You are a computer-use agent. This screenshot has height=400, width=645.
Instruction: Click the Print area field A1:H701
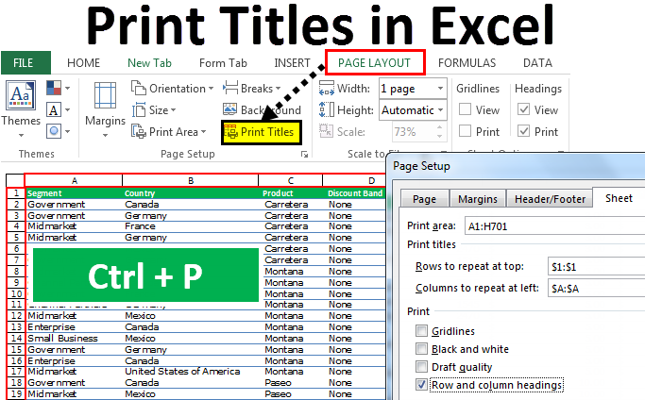(554, 225)
